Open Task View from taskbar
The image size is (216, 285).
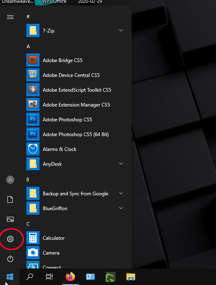click(49, 277)
